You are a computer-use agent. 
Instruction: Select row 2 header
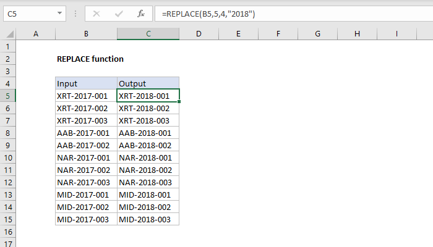(7, 59)
